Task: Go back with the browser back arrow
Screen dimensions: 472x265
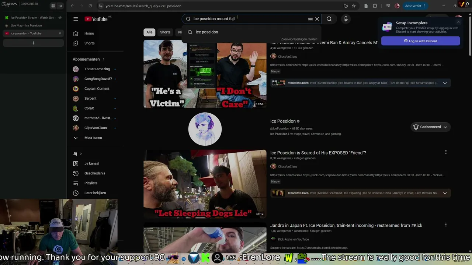Action: pos(72,6)
